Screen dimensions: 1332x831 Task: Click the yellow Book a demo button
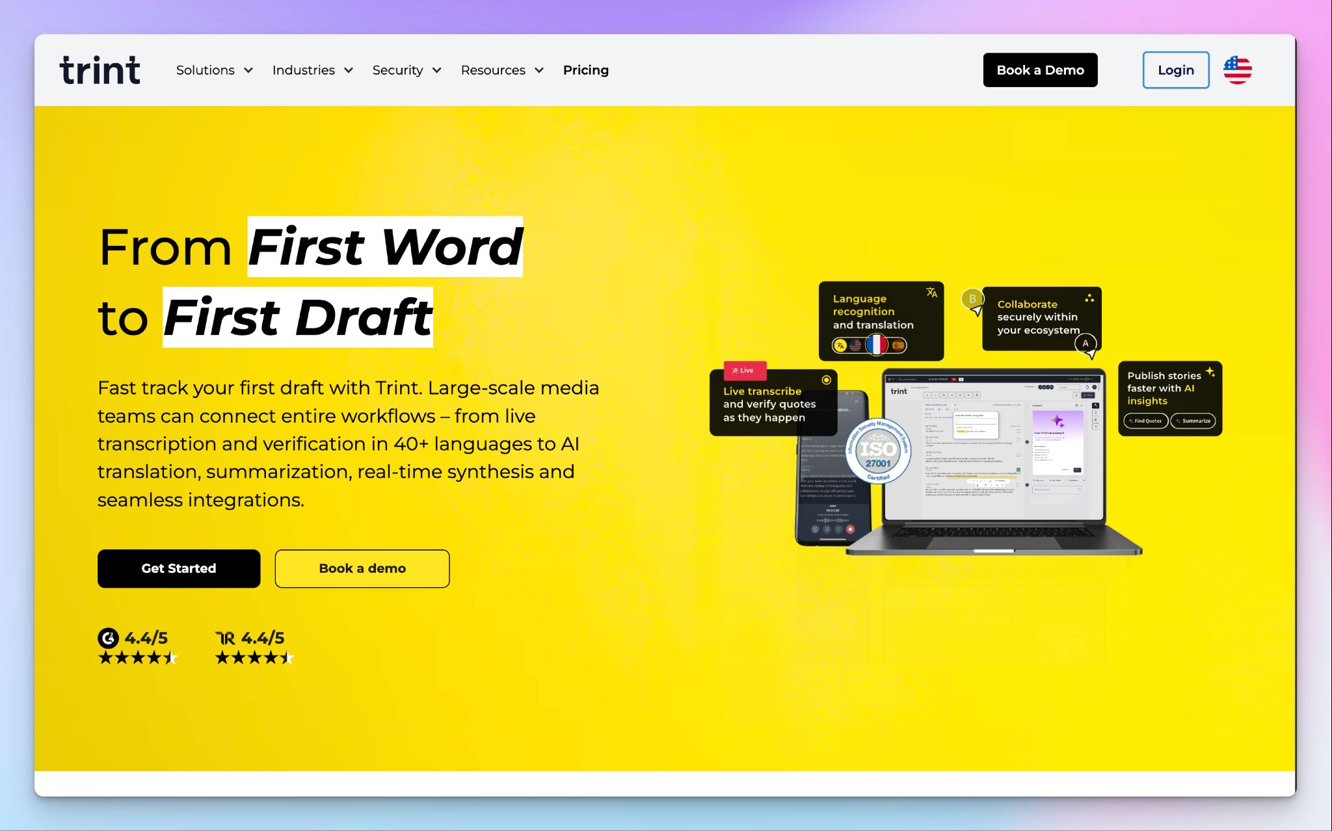pyautogui.click(x=362, y=568)
